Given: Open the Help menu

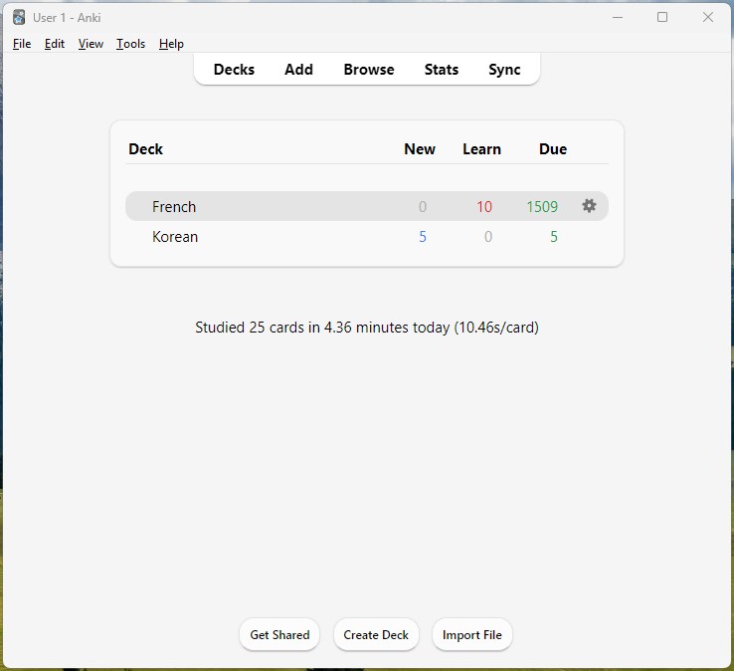Looking at the screenshot, I should pos(171,44).
